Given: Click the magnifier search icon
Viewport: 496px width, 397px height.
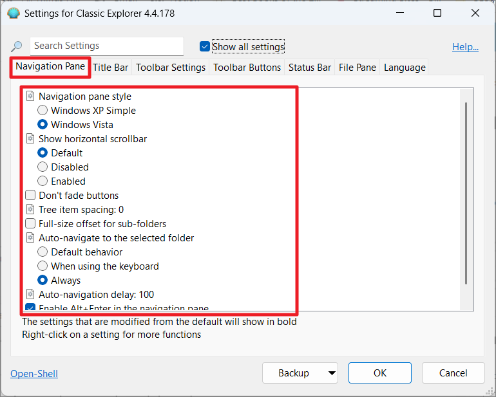Looking at the screenshot, I should click(x=17, y=46).
